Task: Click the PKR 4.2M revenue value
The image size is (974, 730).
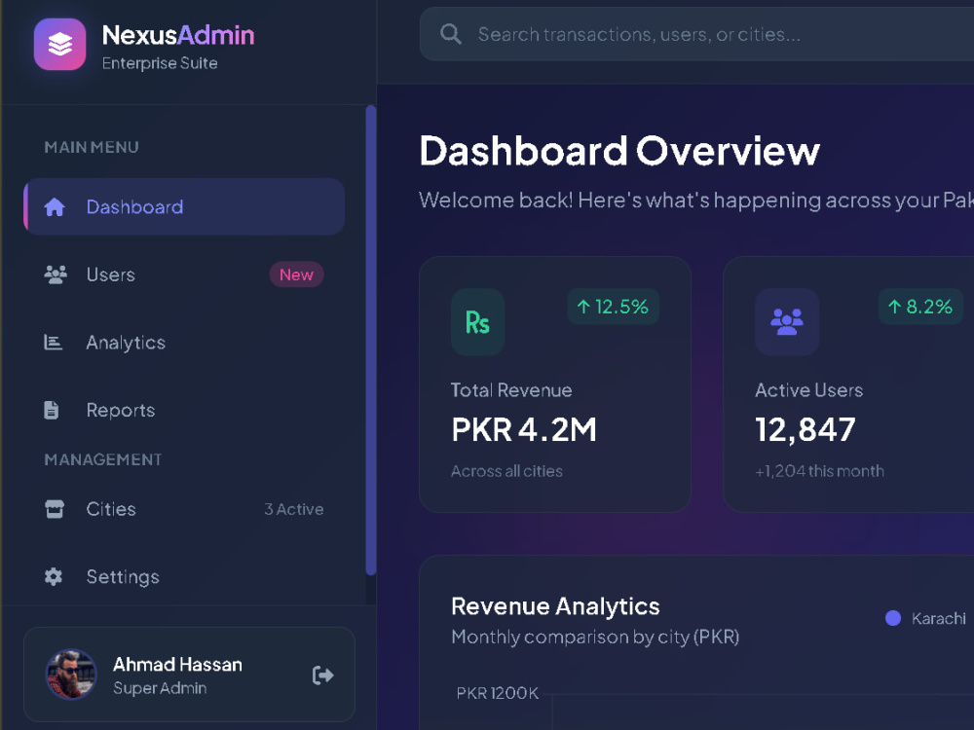Action: 524,429
